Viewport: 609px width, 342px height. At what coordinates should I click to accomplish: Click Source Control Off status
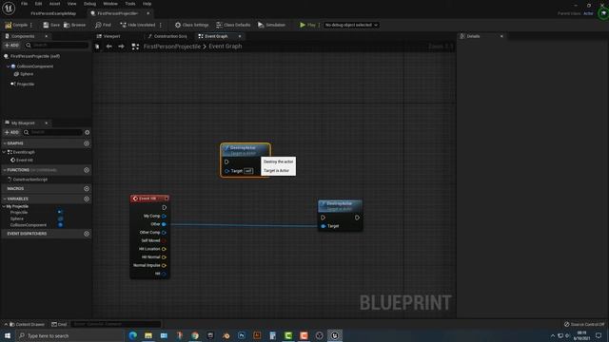point(584,324)
